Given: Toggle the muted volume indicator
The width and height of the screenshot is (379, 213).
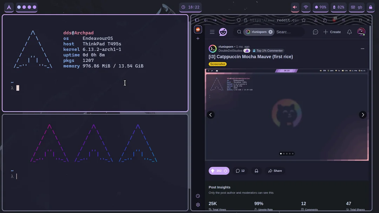Looking at the screenshot, I should point(295,7).
